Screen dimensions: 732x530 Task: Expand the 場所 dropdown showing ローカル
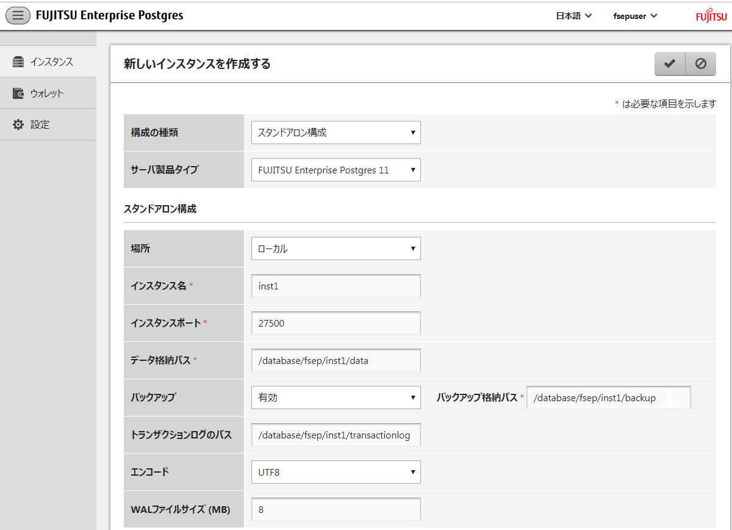tap(336, 249)
